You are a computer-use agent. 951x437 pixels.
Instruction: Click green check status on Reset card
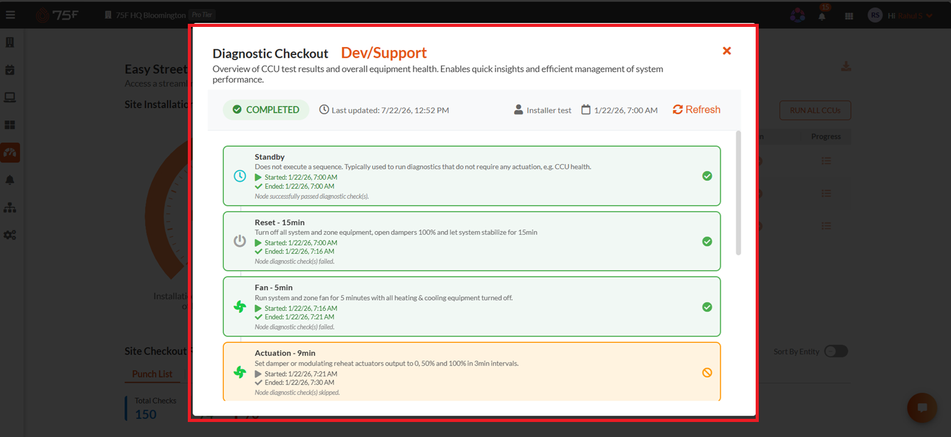707,241
